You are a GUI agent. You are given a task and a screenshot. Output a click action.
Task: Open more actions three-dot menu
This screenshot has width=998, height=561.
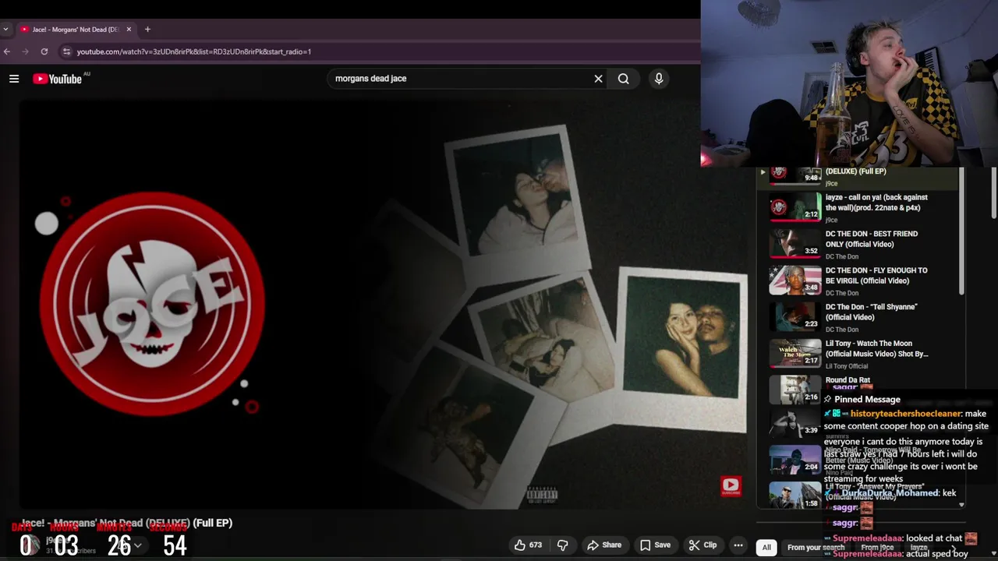tap(738, 545)
